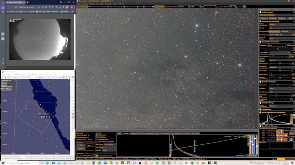Click Gérer profile button

290,18
